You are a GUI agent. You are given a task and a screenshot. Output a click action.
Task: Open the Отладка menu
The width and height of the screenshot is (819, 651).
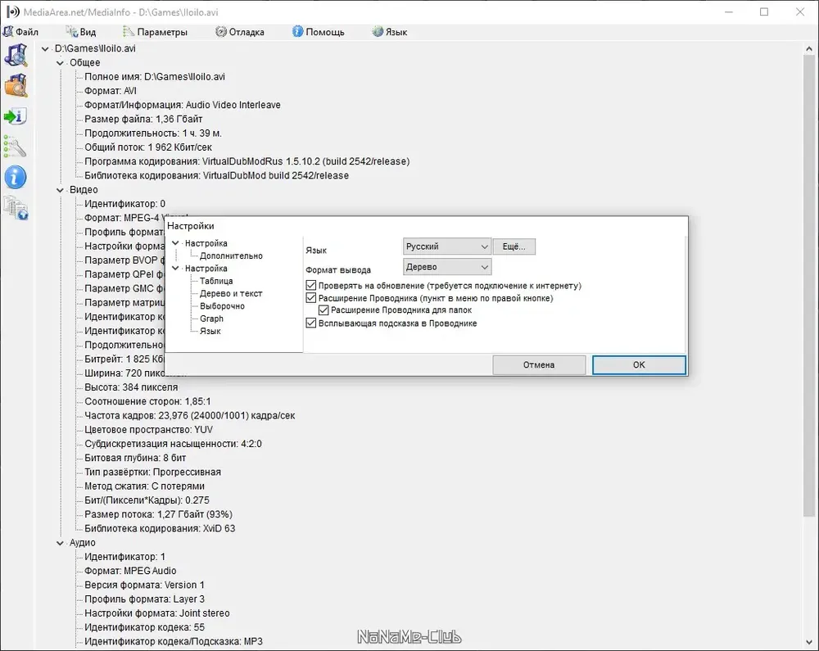click(x=240, y=32)
